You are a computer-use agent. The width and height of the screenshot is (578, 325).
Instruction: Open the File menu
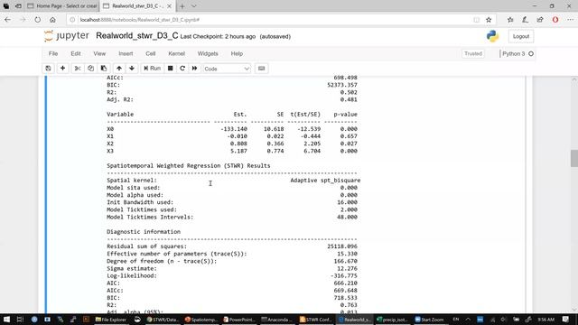(x=53, y=54)
